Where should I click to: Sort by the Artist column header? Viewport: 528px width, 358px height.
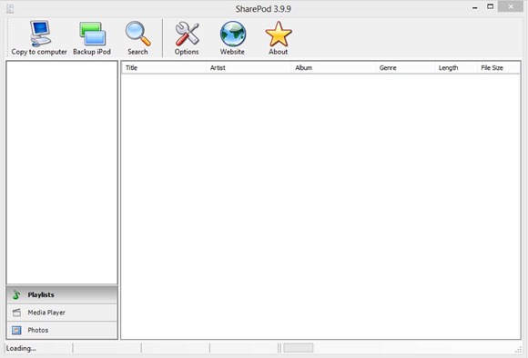coord(249,67)
